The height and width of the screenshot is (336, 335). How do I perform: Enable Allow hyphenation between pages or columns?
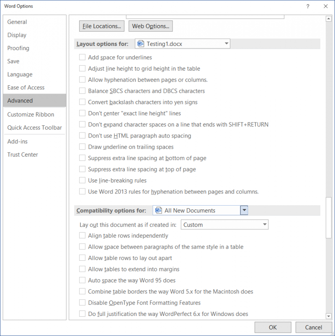click(82, 79)
